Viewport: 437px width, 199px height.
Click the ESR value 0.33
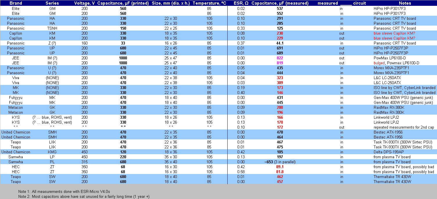pyautogui.click(x=241, y=28)
